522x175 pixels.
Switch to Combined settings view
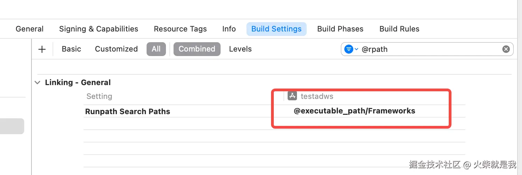197,49
